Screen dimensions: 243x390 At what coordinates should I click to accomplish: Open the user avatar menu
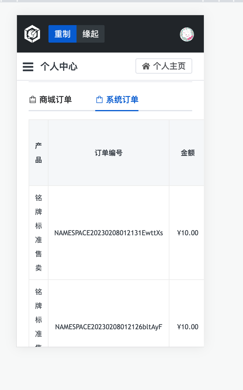click(x=187, y=34)
